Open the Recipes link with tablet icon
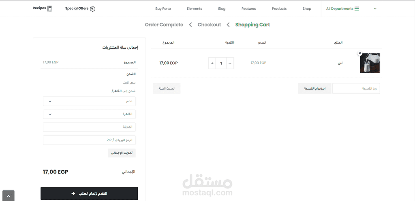Screen dimensions: 415x201 coord(42,8)
